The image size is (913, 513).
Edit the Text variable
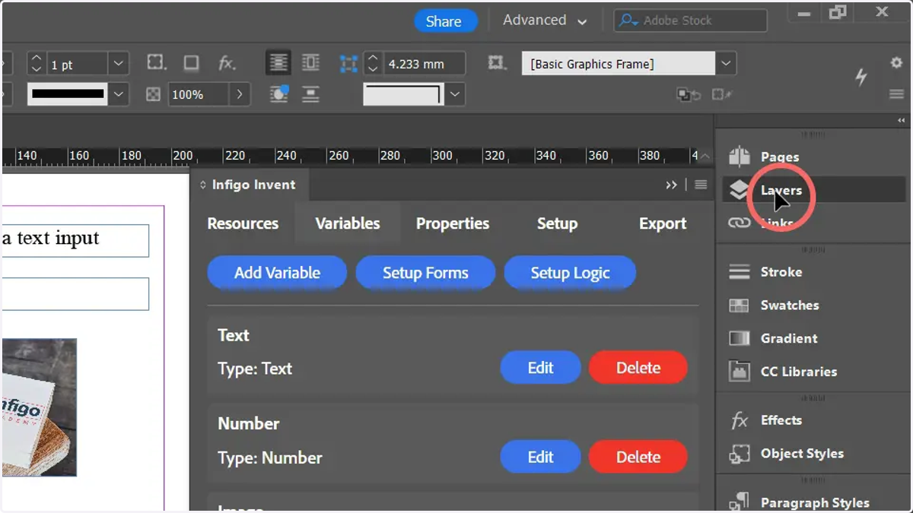coord(540,368)
